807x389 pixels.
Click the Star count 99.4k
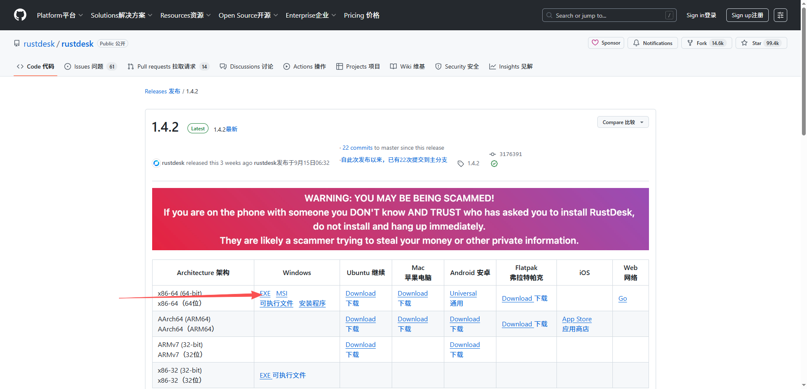coord(773,43)
